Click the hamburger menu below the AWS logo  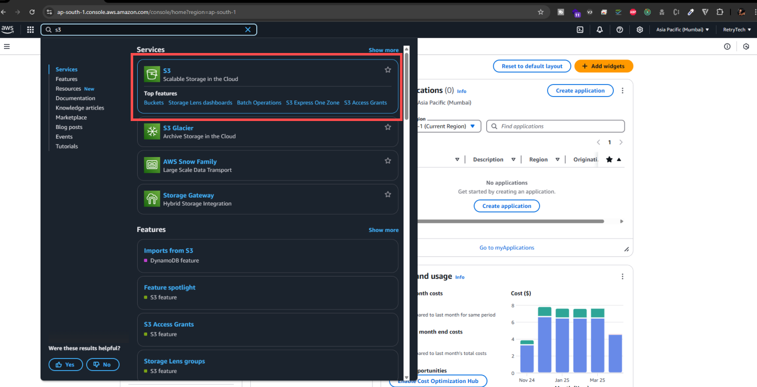[7, 46]
